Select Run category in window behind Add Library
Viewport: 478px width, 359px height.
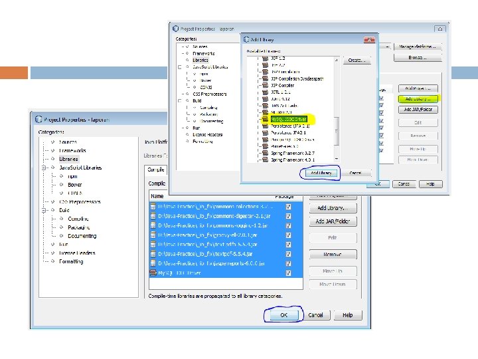click(x=197, y=128)
